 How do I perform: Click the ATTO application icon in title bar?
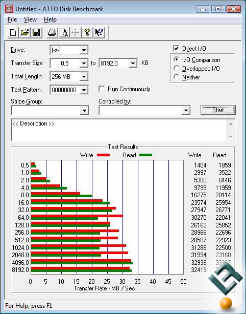pos(9,9)
